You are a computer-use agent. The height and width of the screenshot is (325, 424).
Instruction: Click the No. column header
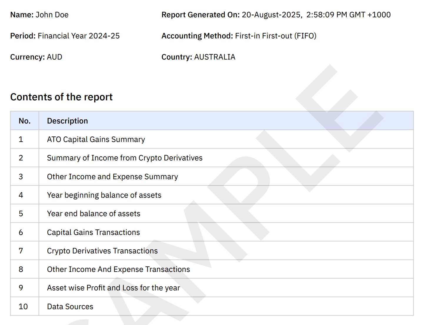24,121
